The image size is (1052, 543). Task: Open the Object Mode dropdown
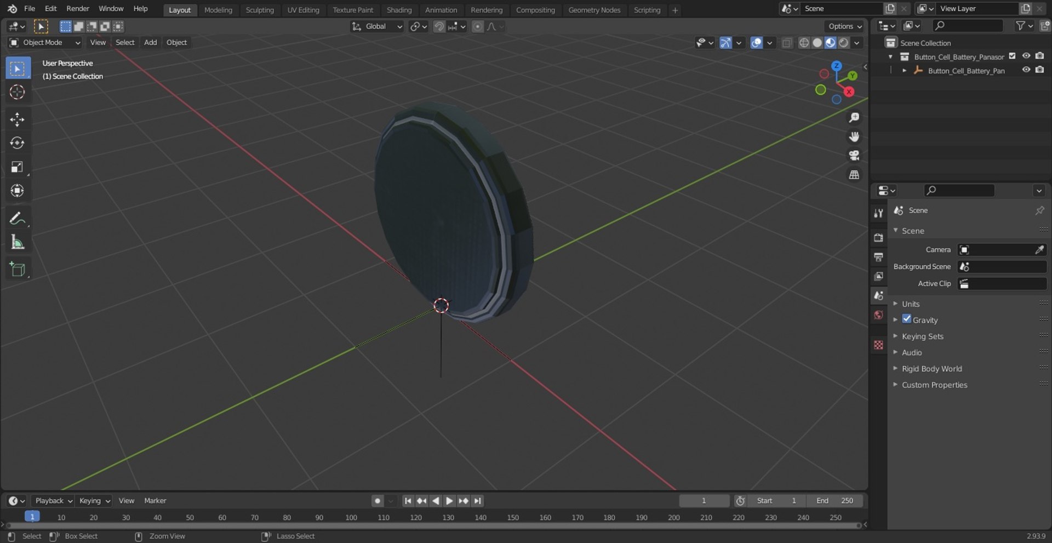[x=45, y=43]
